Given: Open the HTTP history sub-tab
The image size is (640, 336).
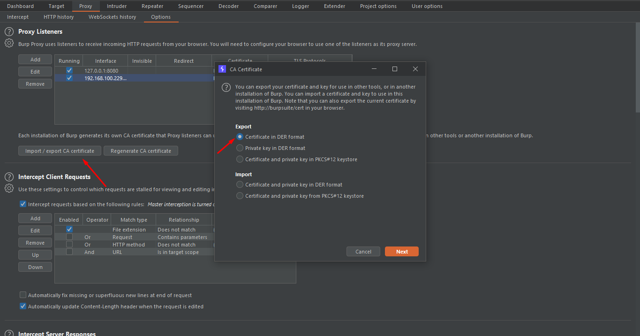Looking at the screenshot, I should pos(59,17).
